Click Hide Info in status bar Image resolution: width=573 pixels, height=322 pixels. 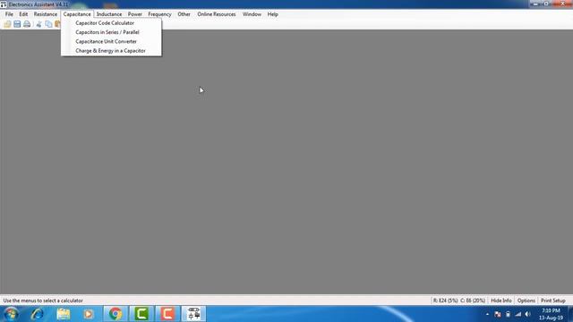coord(501,301)
